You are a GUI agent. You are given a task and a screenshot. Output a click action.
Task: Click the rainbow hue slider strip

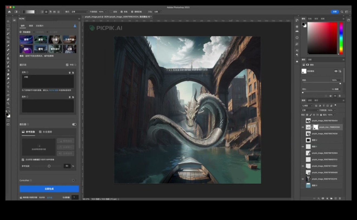point(341,38)
